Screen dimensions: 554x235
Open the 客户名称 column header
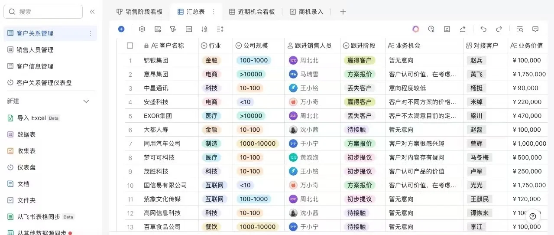click(169, 46)
